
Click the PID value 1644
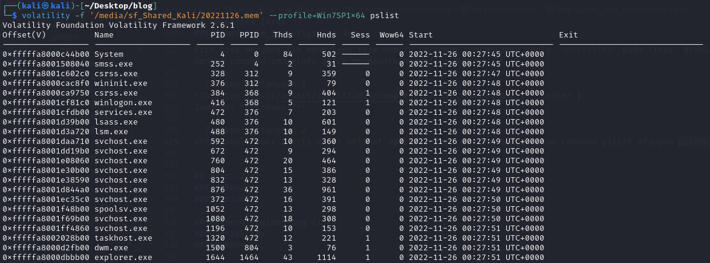[x=215, y=258]
